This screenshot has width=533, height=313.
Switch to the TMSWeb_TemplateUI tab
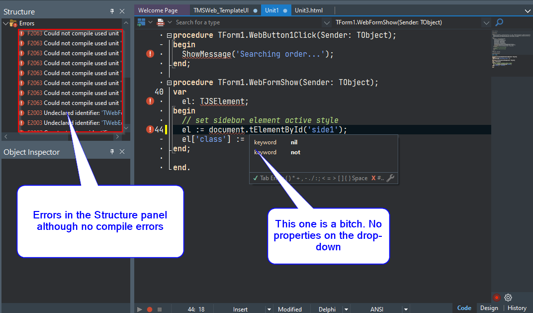pos(225,10)
